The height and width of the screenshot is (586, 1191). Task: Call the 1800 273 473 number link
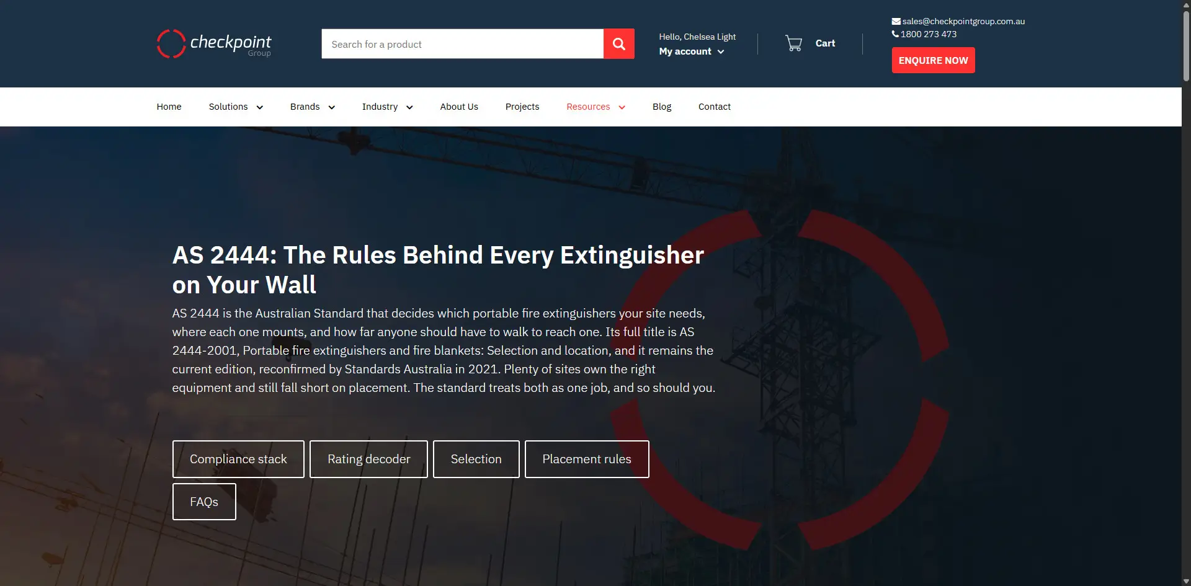(929, 34)
